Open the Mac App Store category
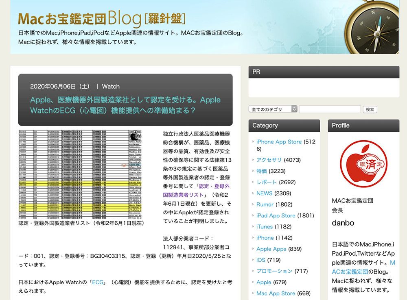The image size is (407, 300). coord(276,293)
